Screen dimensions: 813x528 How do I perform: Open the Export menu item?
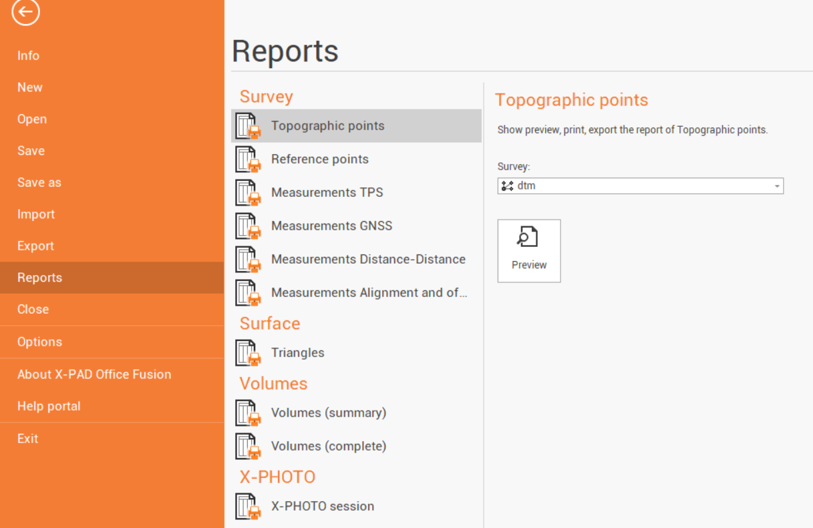pos(36,246)
